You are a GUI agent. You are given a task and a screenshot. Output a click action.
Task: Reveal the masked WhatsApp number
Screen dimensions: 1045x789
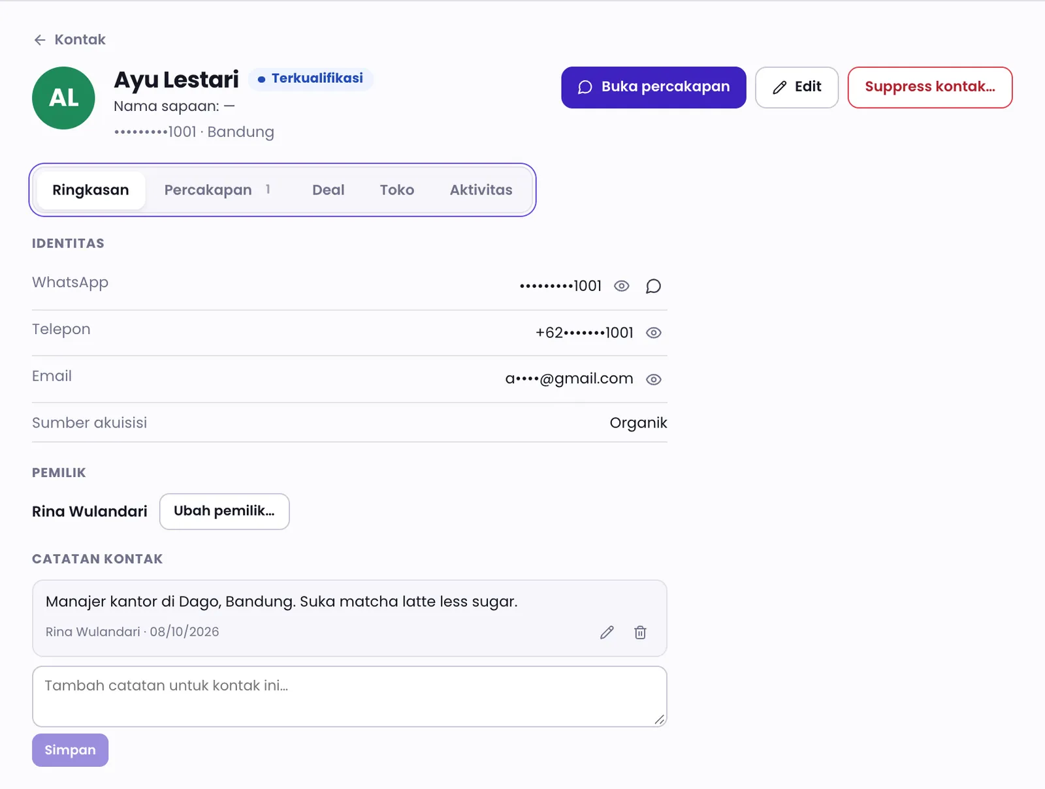point(622,286)
